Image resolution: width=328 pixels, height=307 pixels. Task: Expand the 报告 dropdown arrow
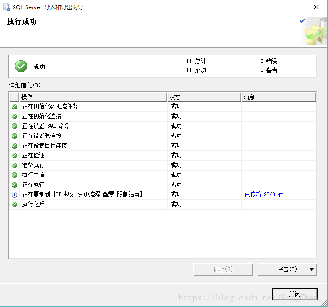coord(312,269)
